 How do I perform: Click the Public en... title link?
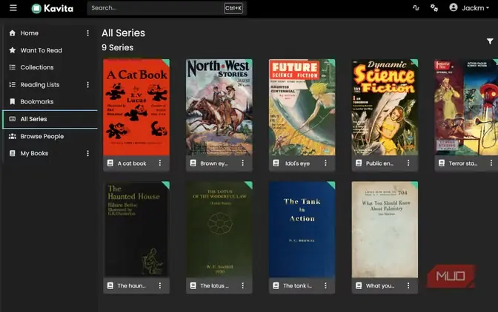pos(379,163)
